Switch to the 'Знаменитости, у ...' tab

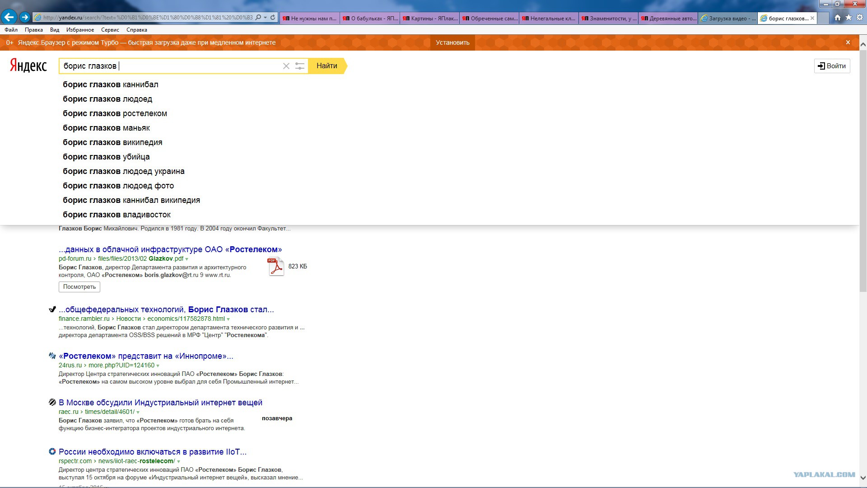click(609, 19)
